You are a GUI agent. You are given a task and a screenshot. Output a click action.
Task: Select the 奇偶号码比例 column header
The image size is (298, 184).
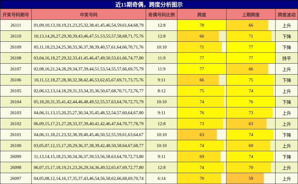pyautogui.click(x=161, y=14)
